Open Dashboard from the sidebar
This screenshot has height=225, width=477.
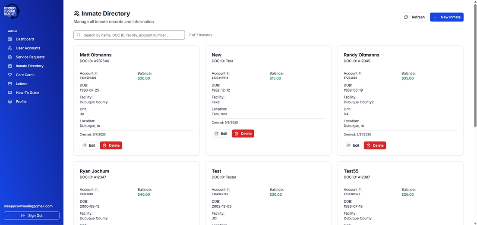(x=25, y=39)
